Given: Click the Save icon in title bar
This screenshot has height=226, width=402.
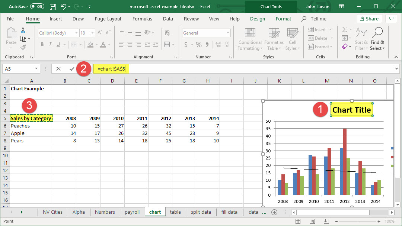Looking at the screenshot, I should pos(53,7).
